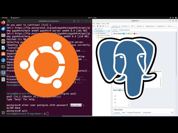178x133 pixels.
Task: Refresh the Server activity panel
Action: click(x=172, y=112)
